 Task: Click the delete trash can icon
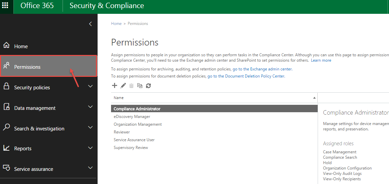pyautogui.click(x=131, y=86)
